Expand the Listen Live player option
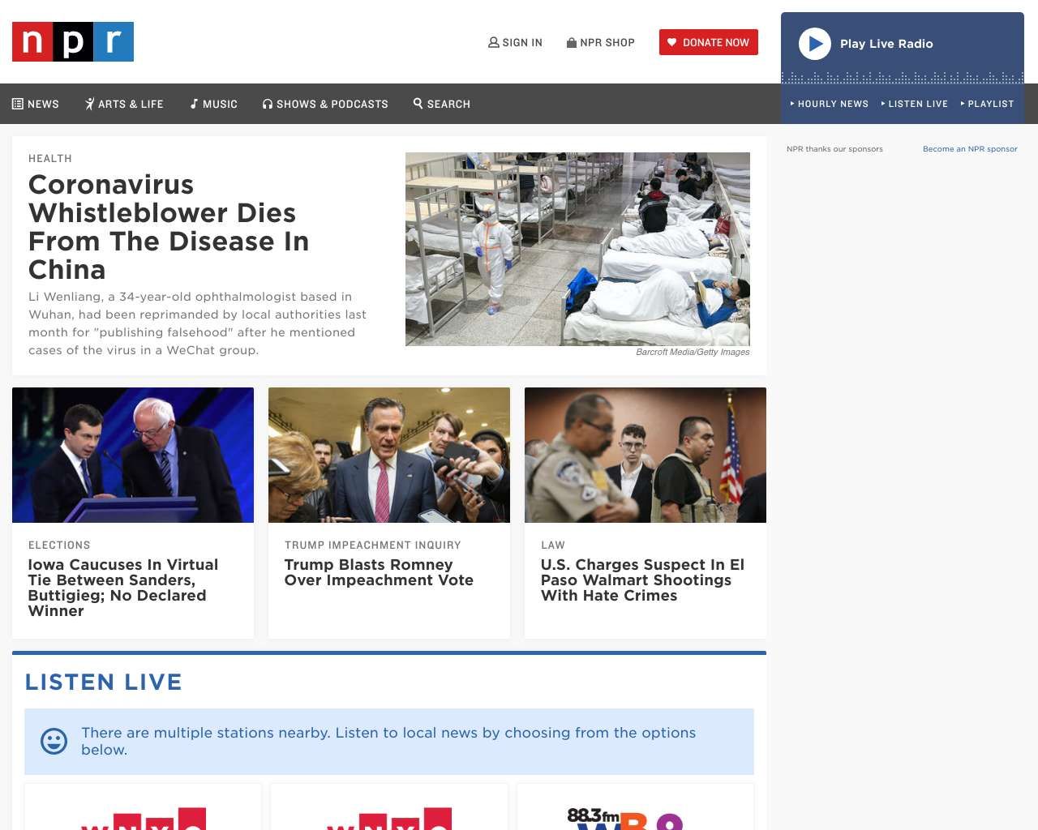The image size is (1038, 830). coord(915,104)
